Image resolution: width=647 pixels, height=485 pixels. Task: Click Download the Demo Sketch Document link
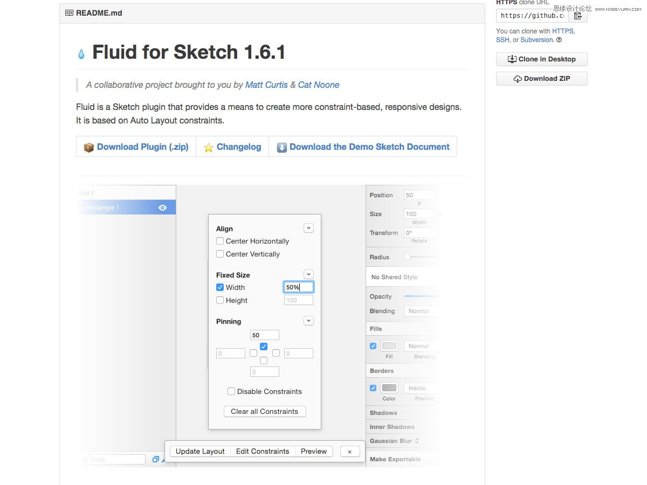[369, 147]
